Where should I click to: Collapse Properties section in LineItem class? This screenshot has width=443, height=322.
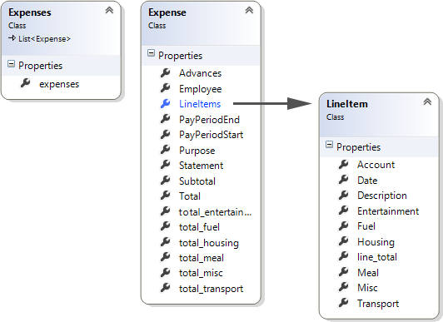(329, 145)
